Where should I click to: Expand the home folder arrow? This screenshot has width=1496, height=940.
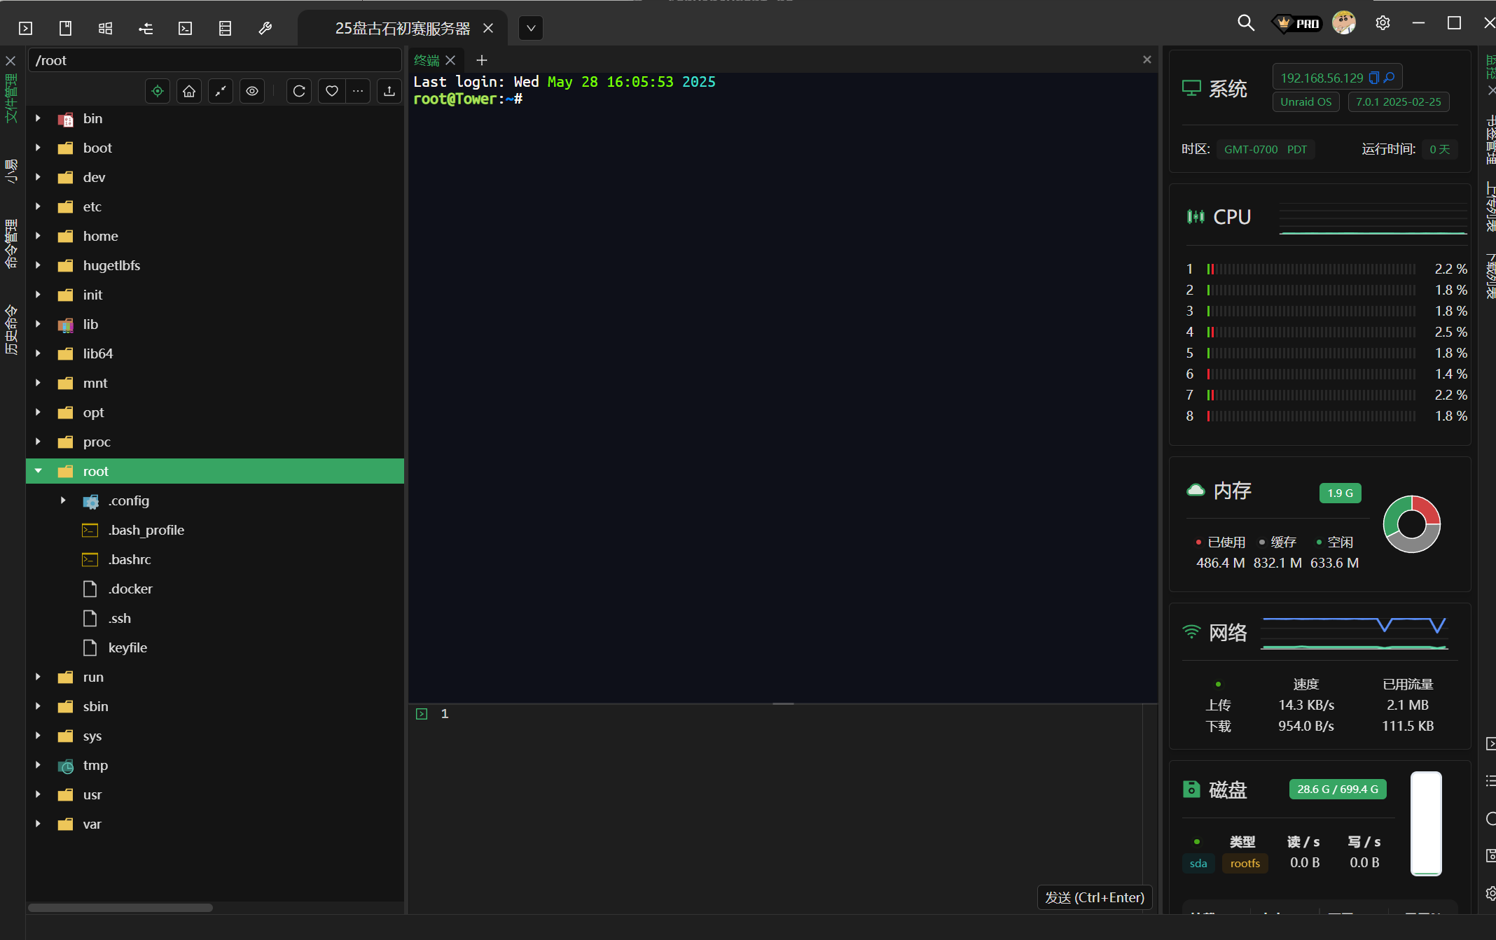click(39, 236)
